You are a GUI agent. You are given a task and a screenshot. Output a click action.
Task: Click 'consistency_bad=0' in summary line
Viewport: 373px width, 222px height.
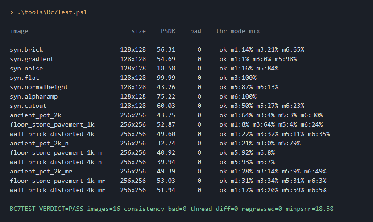tap(155, 209)
